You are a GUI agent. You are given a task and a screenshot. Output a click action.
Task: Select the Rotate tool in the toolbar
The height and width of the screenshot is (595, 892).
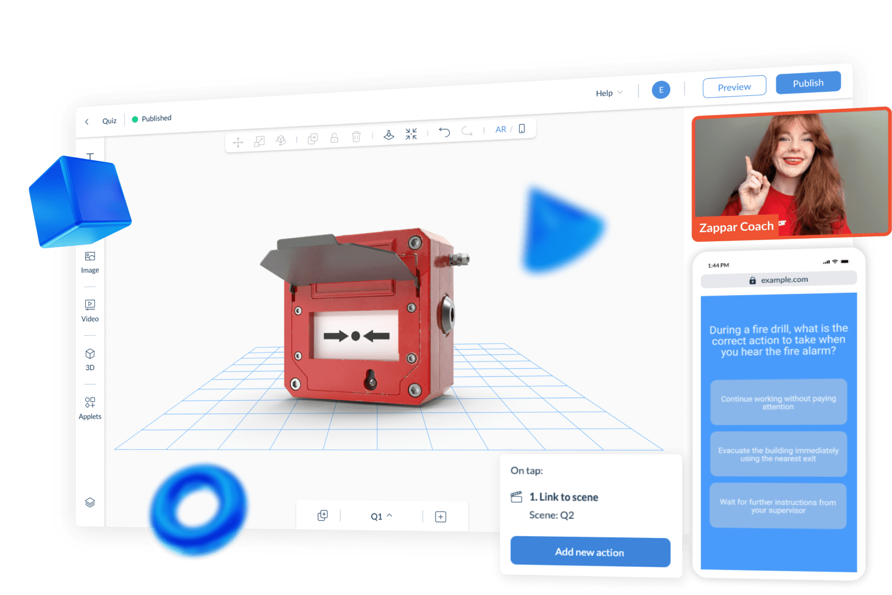coord(281,139)
